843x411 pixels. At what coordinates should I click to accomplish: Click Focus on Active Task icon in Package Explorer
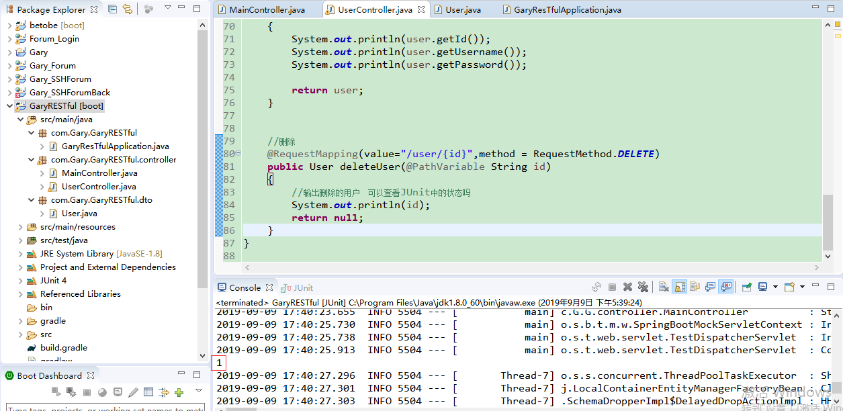coord(148,9)
